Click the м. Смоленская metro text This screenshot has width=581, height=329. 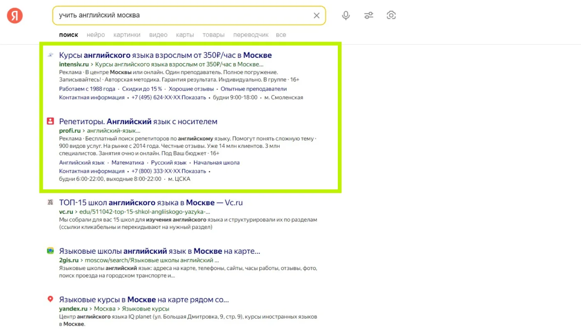click(x=284, y=98)
